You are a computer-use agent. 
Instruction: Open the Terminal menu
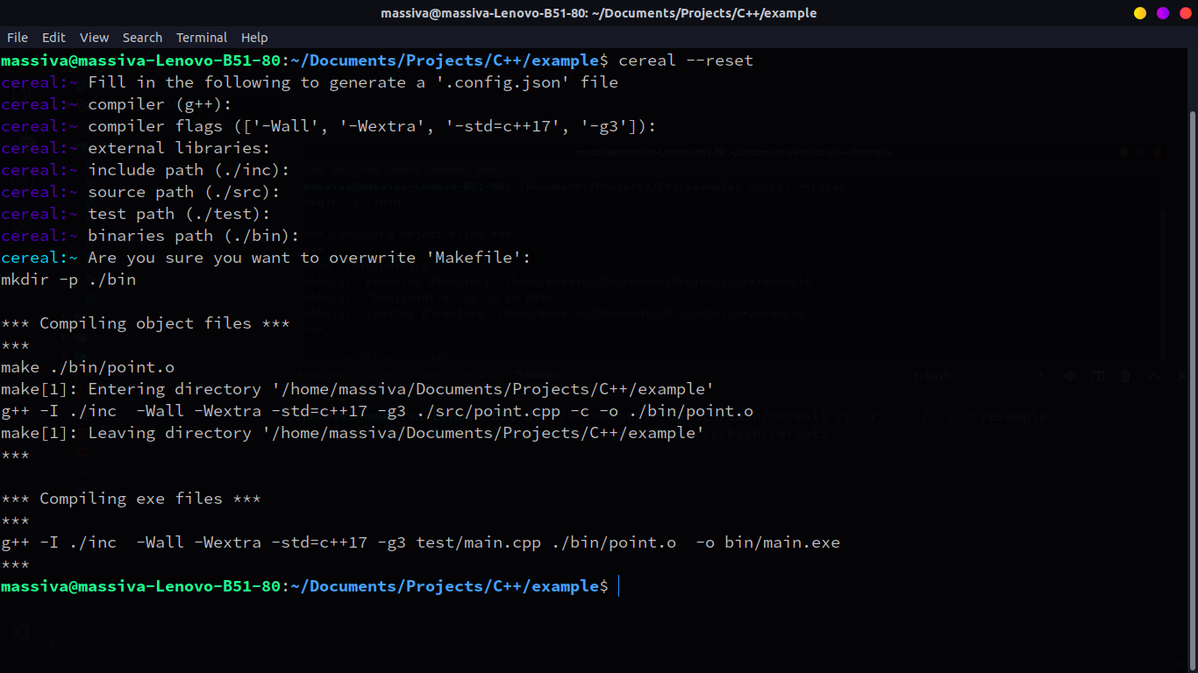click(202, 38)
